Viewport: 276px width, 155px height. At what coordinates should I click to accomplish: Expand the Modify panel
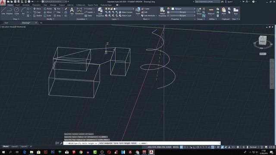tap(50, 19)
